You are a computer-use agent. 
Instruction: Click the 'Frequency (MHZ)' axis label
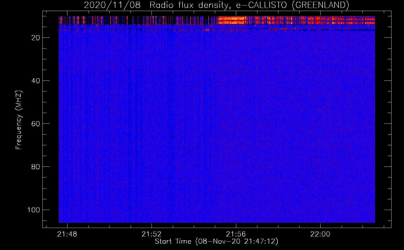click(x=19, y=120)
